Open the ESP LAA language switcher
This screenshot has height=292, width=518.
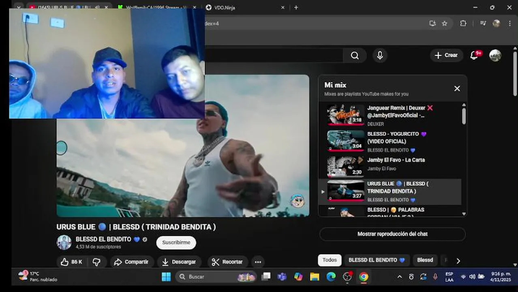[449, 277]
